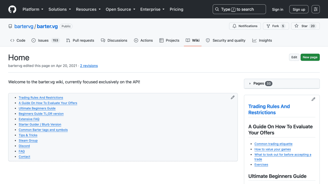This screenshot has height=184, width=328.
Task: Switch to the Projects tab
Action: click(x=169, y=40)
